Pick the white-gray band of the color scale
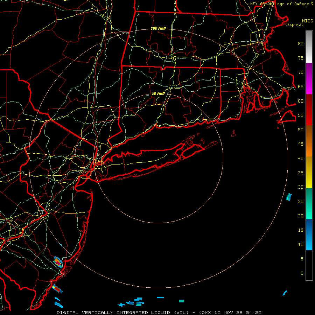Screen dimensions: 315x315 (309, 47)
